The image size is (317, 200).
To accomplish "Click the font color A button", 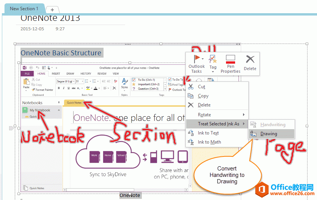I will [96, 88].
